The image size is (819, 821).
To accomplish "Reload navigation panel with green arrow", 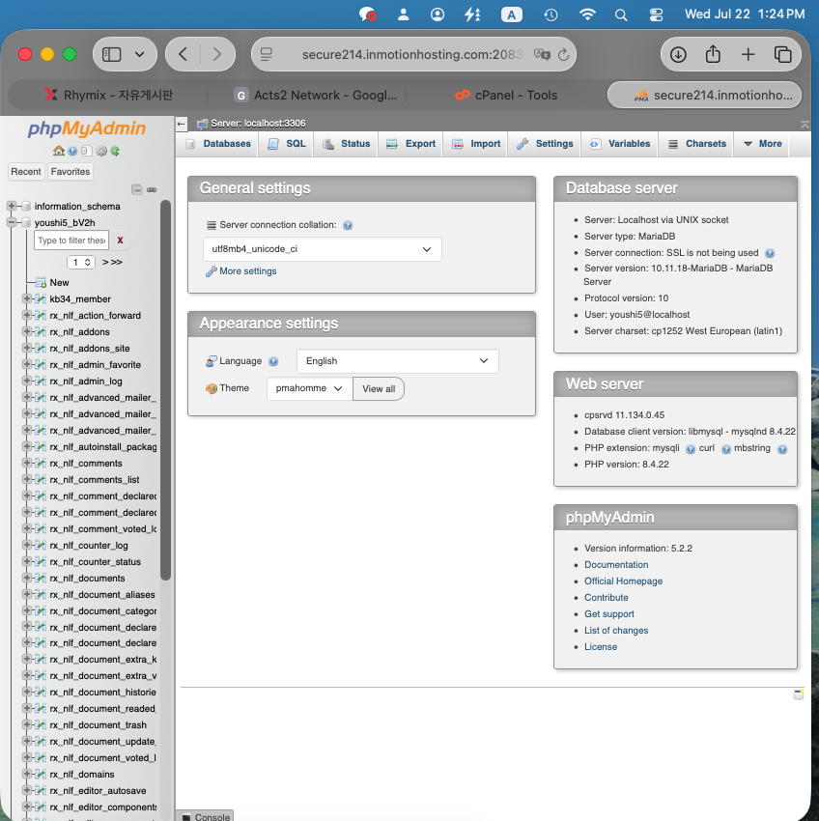I will [x=115, y=151].
